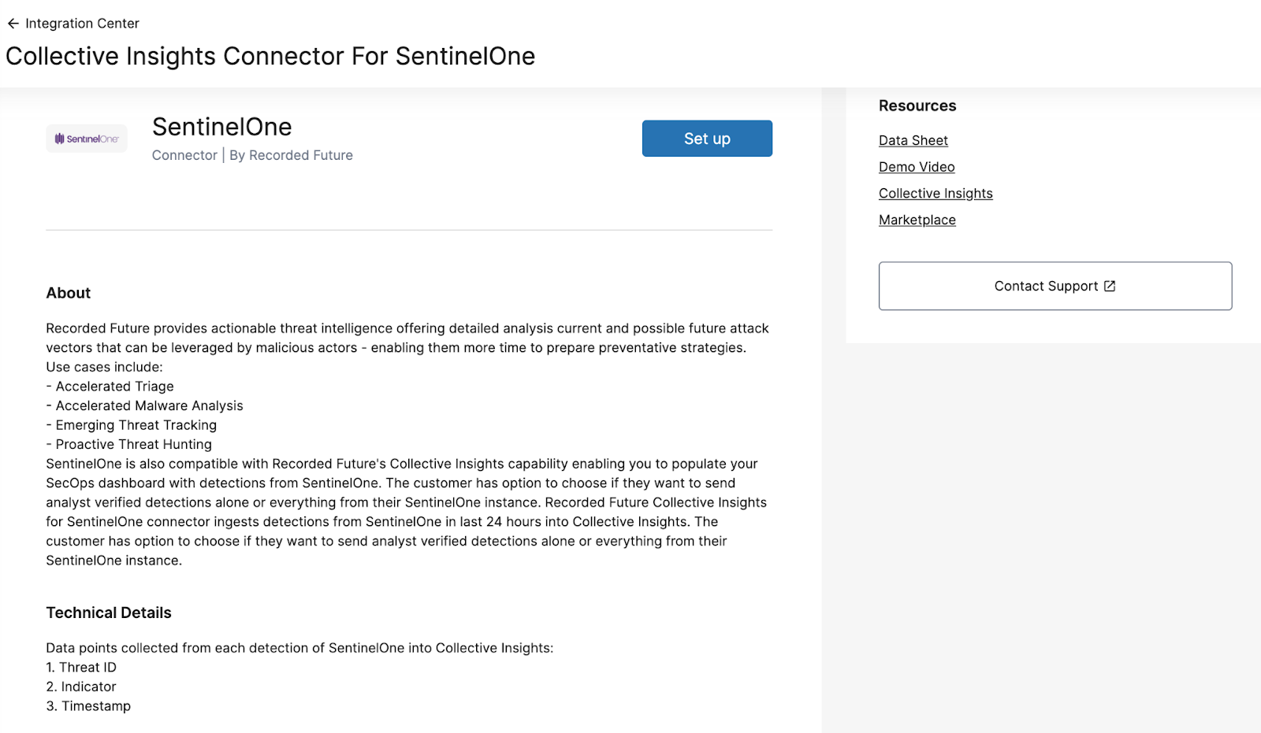Viewport: 1261px width, 733px height.
Task: Visit the Marketplace link
Action: pyautogui.click(x=917, y=220)
